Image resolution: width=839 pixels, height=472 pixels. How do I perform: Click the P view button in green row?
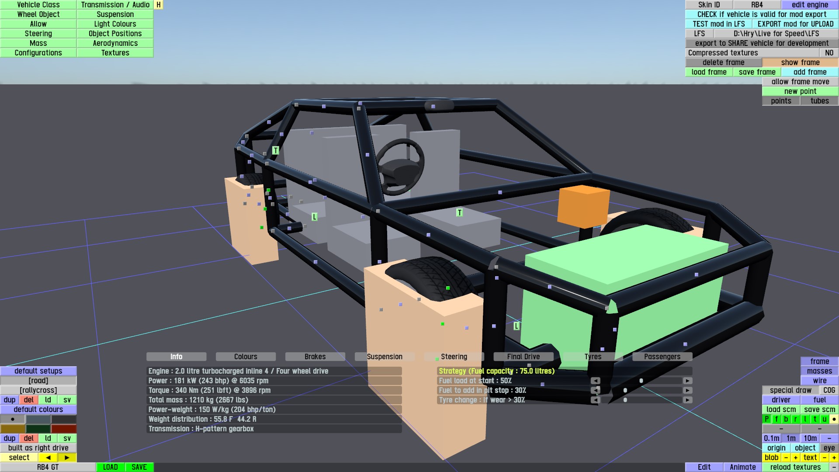pyautogui.click(x=766, y=419)
